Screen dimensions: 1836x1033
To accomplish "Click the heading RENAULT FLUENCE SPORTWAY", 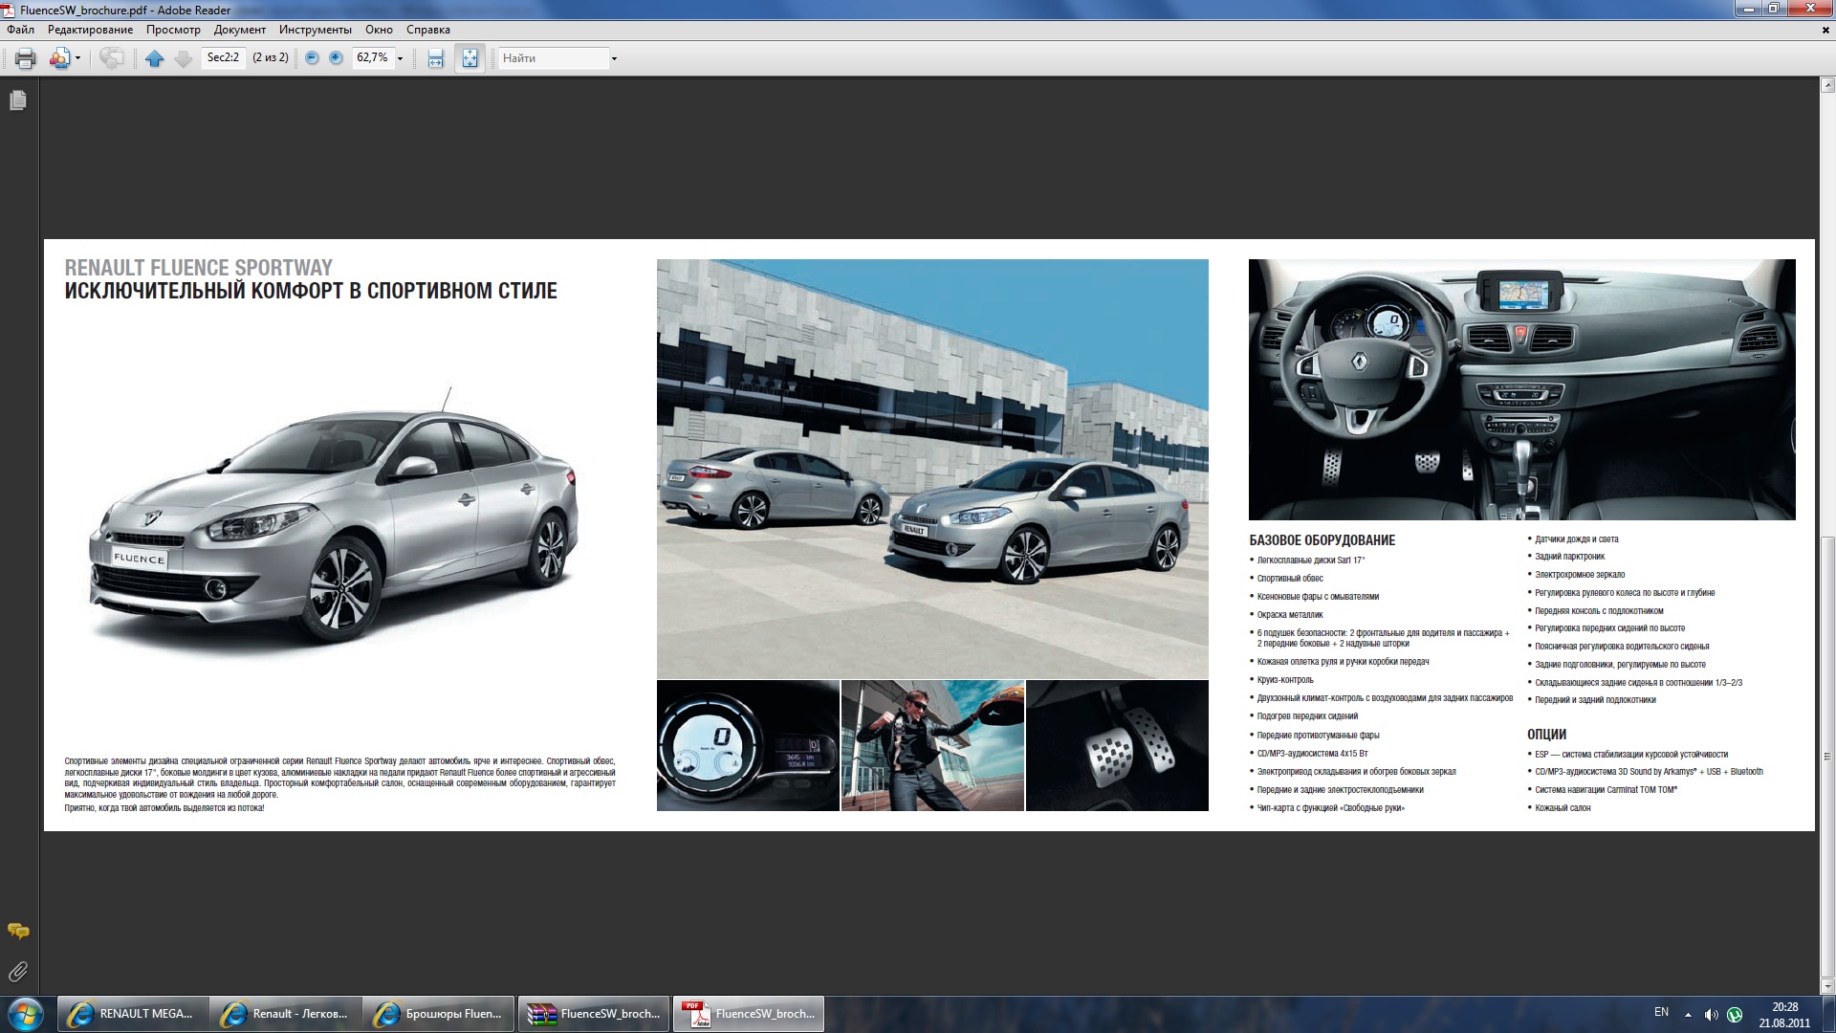I will 199,268.
